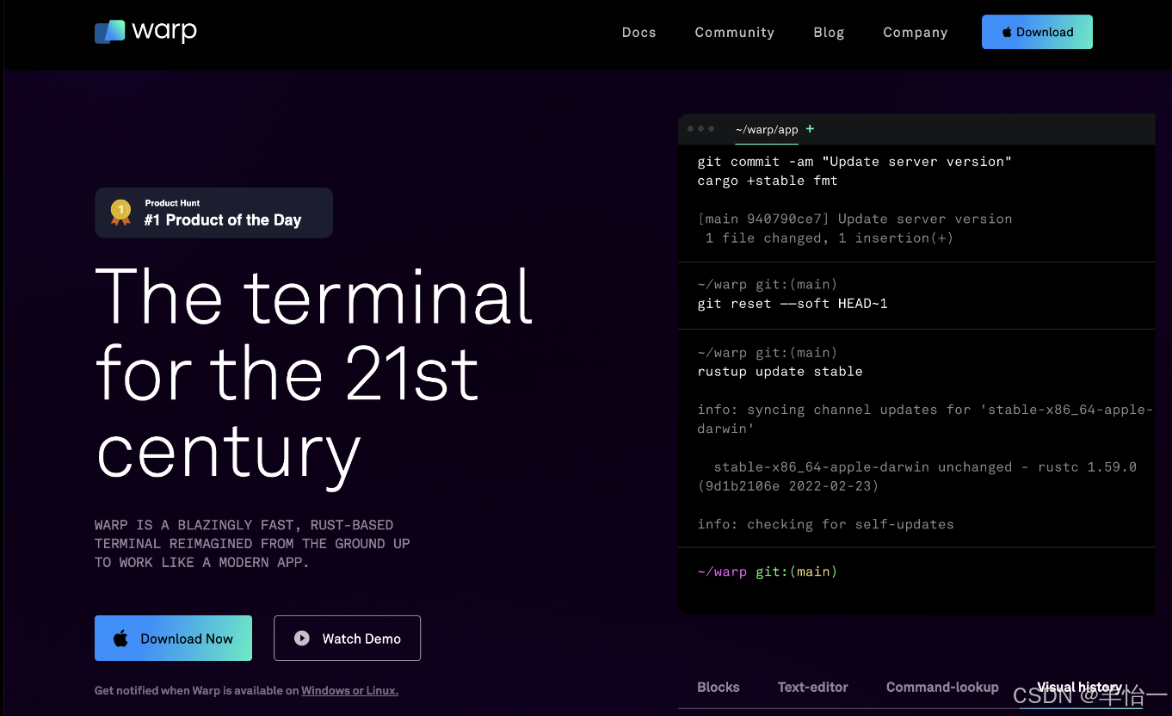The width and height of the screenshot is (1172, 716).
Task: Open the Company menu item
Action: coord(915,33)
